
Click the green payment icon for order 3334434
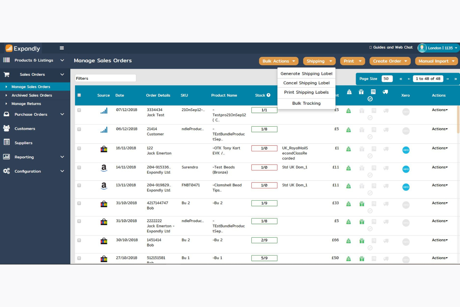coord(348,111)
